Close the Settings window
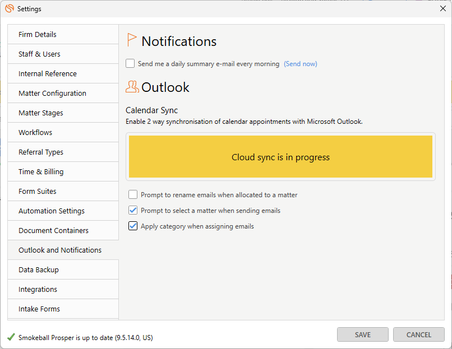Viewport: 452px width, 349px height. 443,8
